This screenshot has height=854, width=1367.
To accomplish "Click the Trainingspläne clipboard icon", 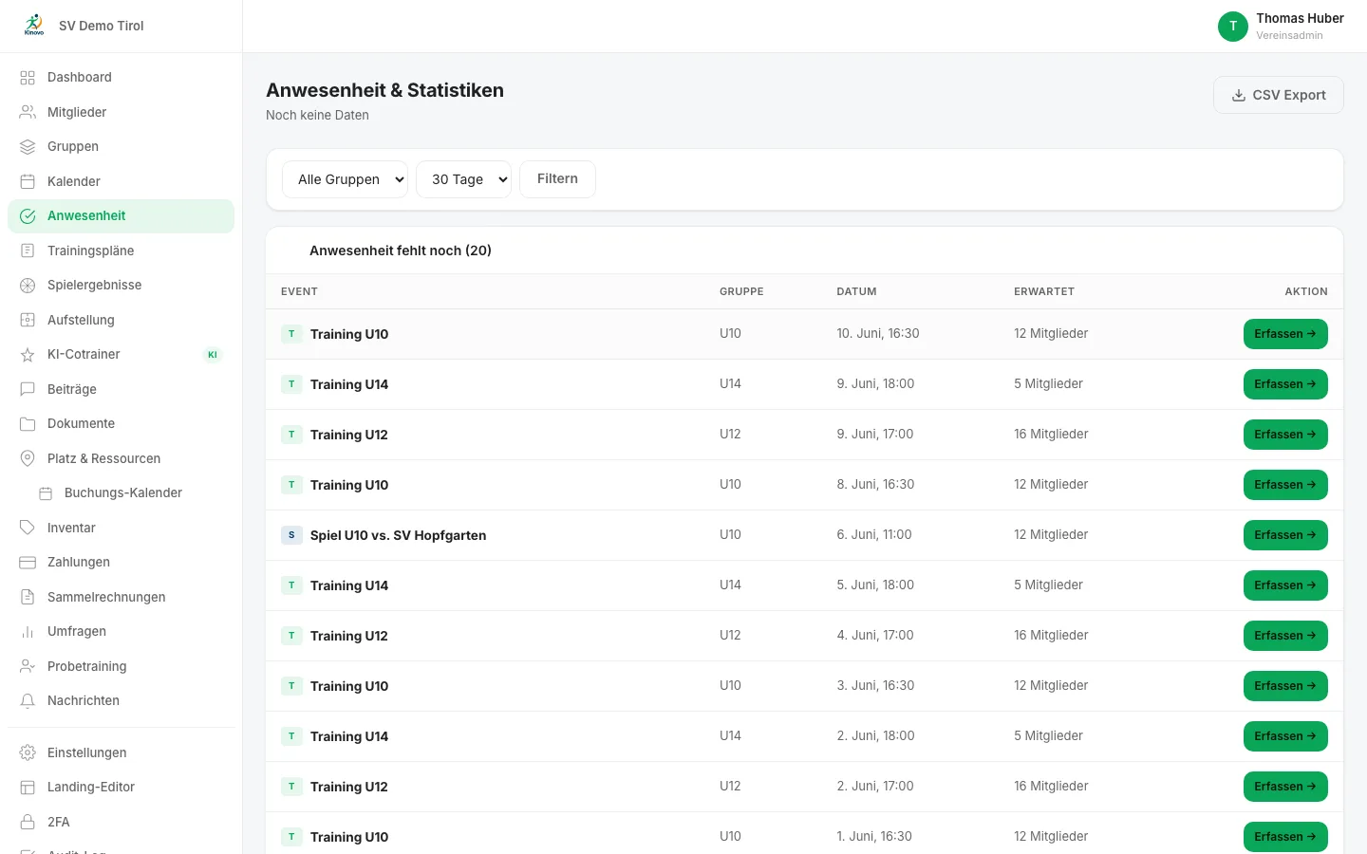I will pyautogui.click(x=28, y=251).
